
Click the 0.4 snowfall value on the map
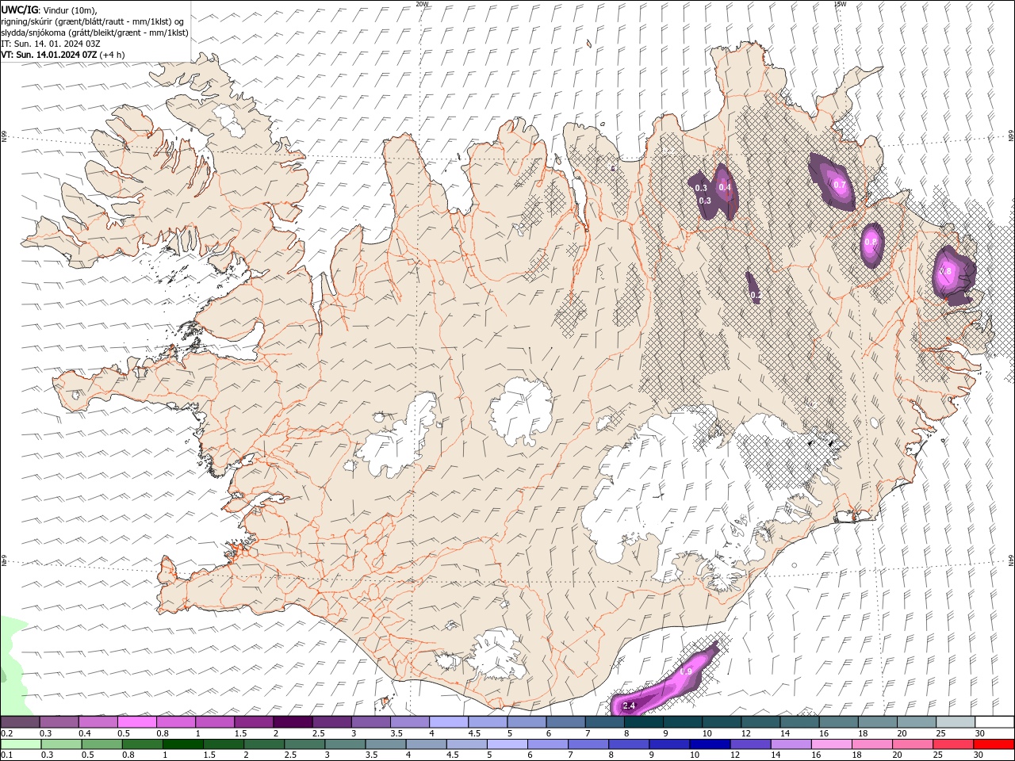pyautogui.click(x=725, y=187)
